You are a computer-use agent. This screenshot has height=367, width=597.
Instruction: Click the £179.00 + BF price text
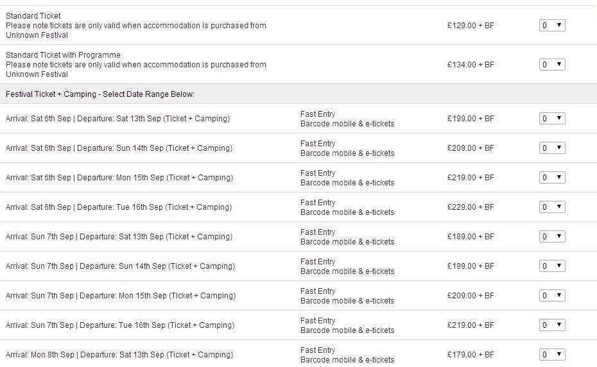(x=471, y=354)
